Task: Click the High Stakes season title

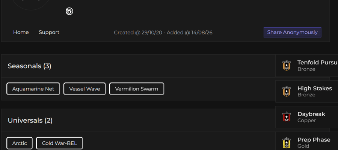Action: (x=315, y=88)
